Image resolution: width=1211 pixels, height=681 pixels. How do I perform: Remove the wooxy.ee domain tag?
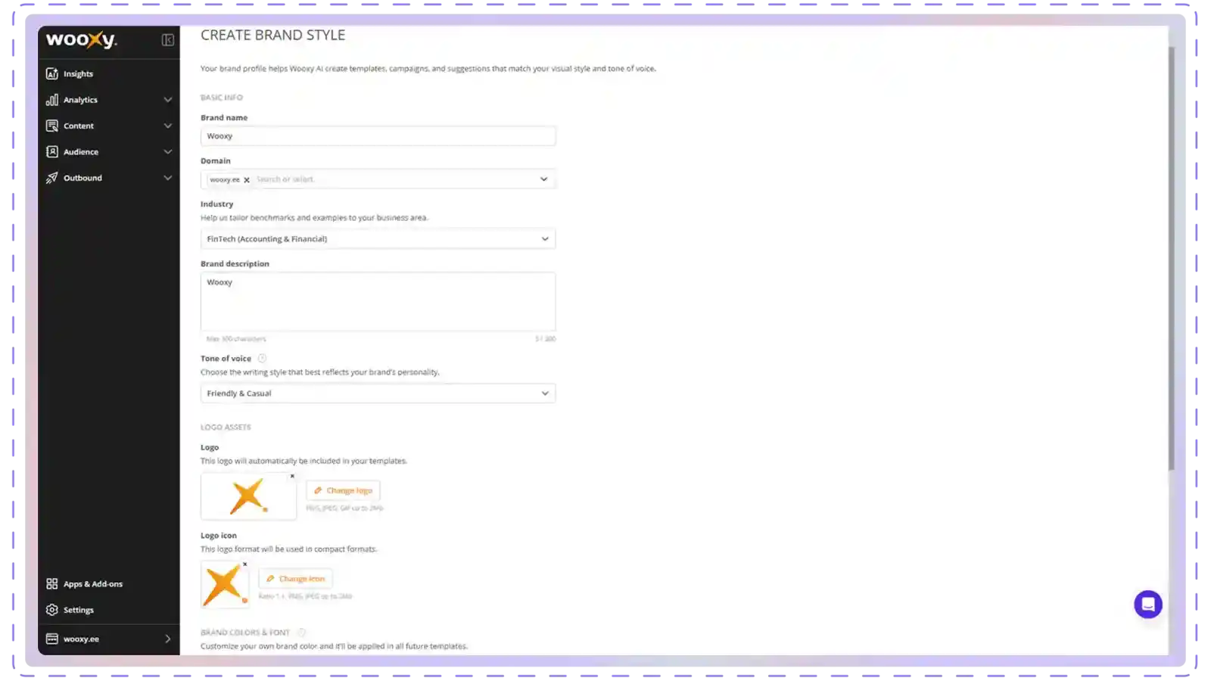[247, 180]
